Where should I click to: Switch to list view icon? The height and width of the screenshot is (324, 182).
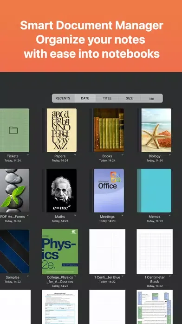[151, 98]
